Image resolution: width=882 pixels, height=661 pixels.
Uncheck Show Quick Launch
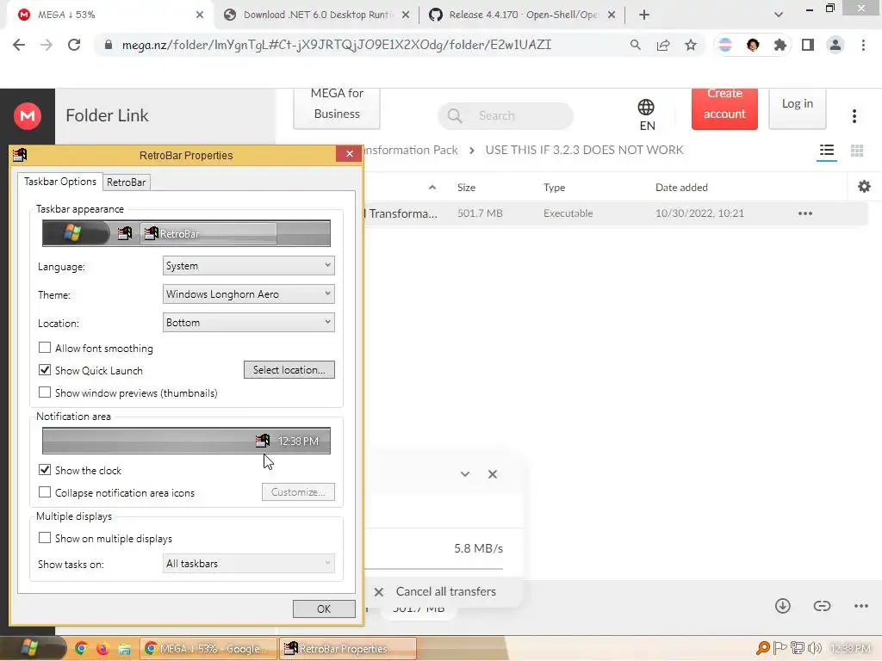pos(45,370)
